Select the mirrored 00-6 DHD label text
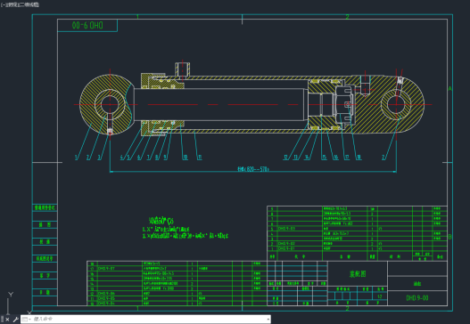 click(x=87, y=26)
